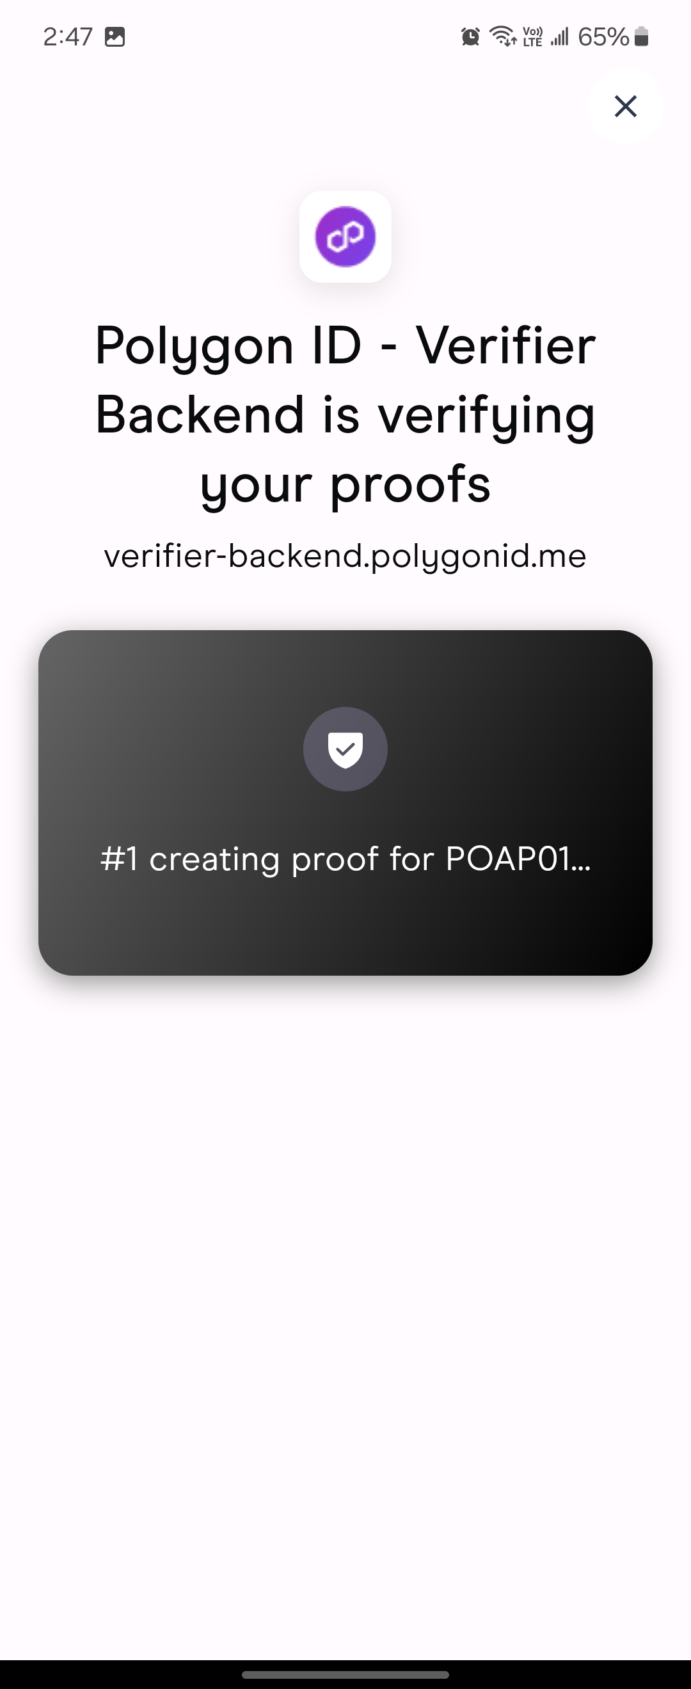Image resolution: width=691 pixels, height=1689 pixels.
Task: Select the POAP01 proof creation card
Action: click(345, 802)
